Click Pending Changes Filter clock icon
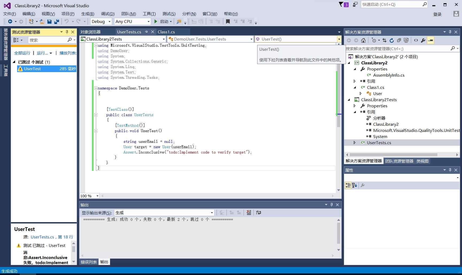The image size is (462, 275). [374, 40]
